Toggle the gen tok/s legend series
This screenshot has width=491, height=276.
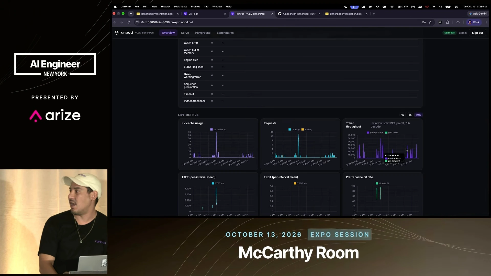click(392, 133)
